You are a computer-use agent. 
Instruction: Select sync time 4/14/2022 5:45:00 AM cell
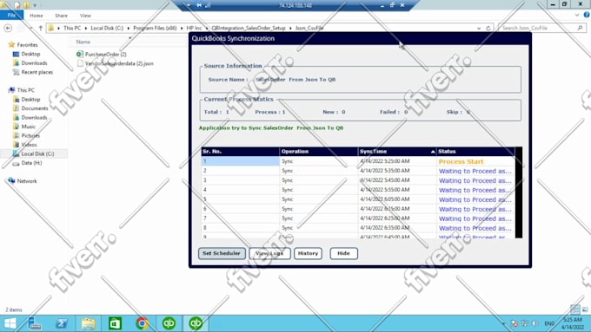397,180
